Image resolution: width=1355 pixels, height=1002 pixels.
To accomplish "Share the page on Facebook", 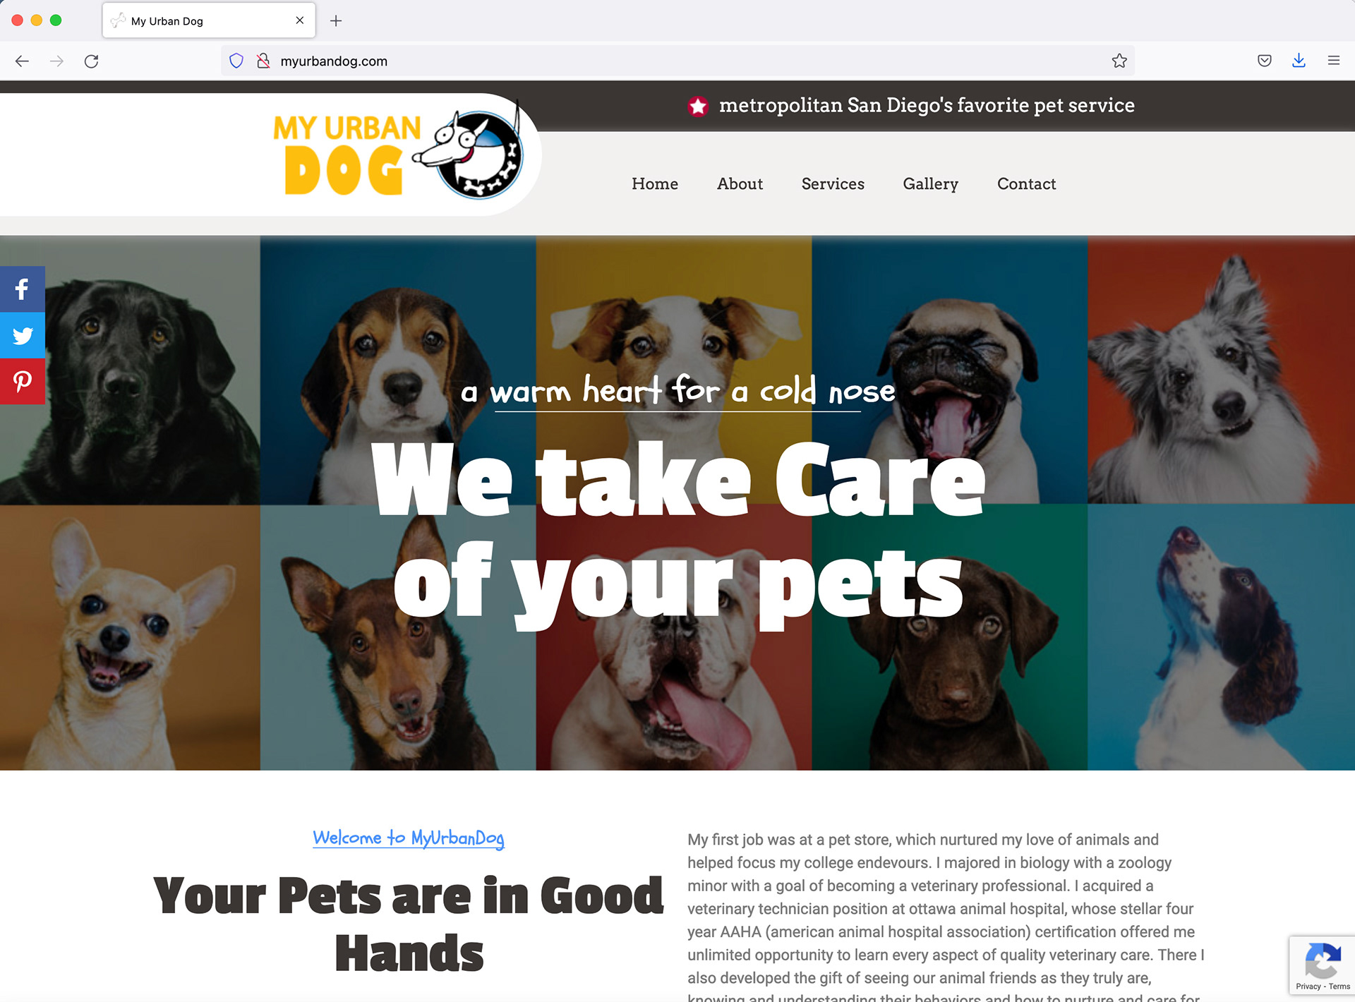I will point(22,289).
